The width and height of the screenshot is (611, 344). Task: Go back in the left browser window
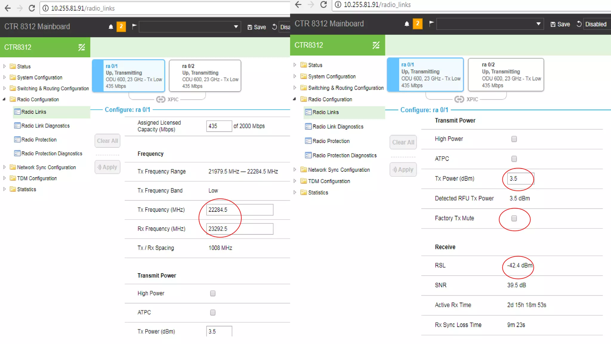pos(8,8)
